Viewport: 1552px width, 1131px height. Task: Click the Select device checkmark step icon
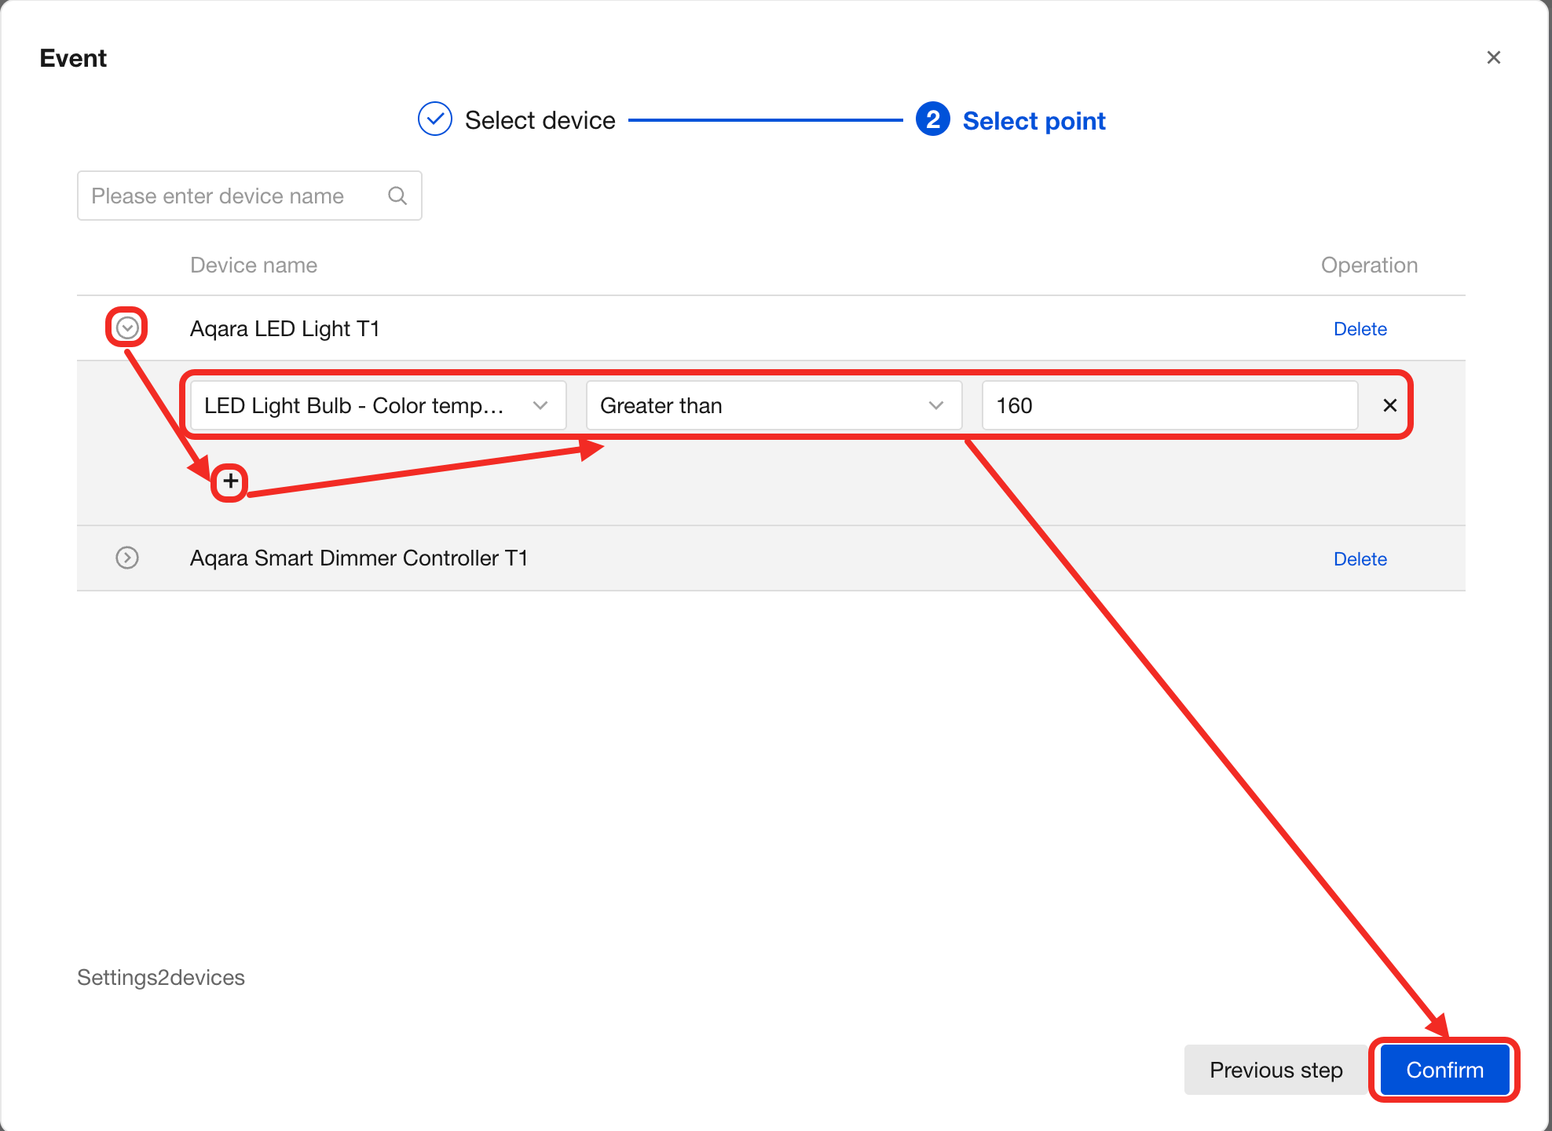[434, 119]
